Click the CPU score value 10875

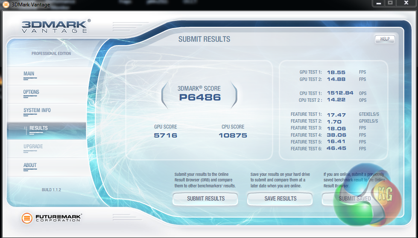(233, 135)
